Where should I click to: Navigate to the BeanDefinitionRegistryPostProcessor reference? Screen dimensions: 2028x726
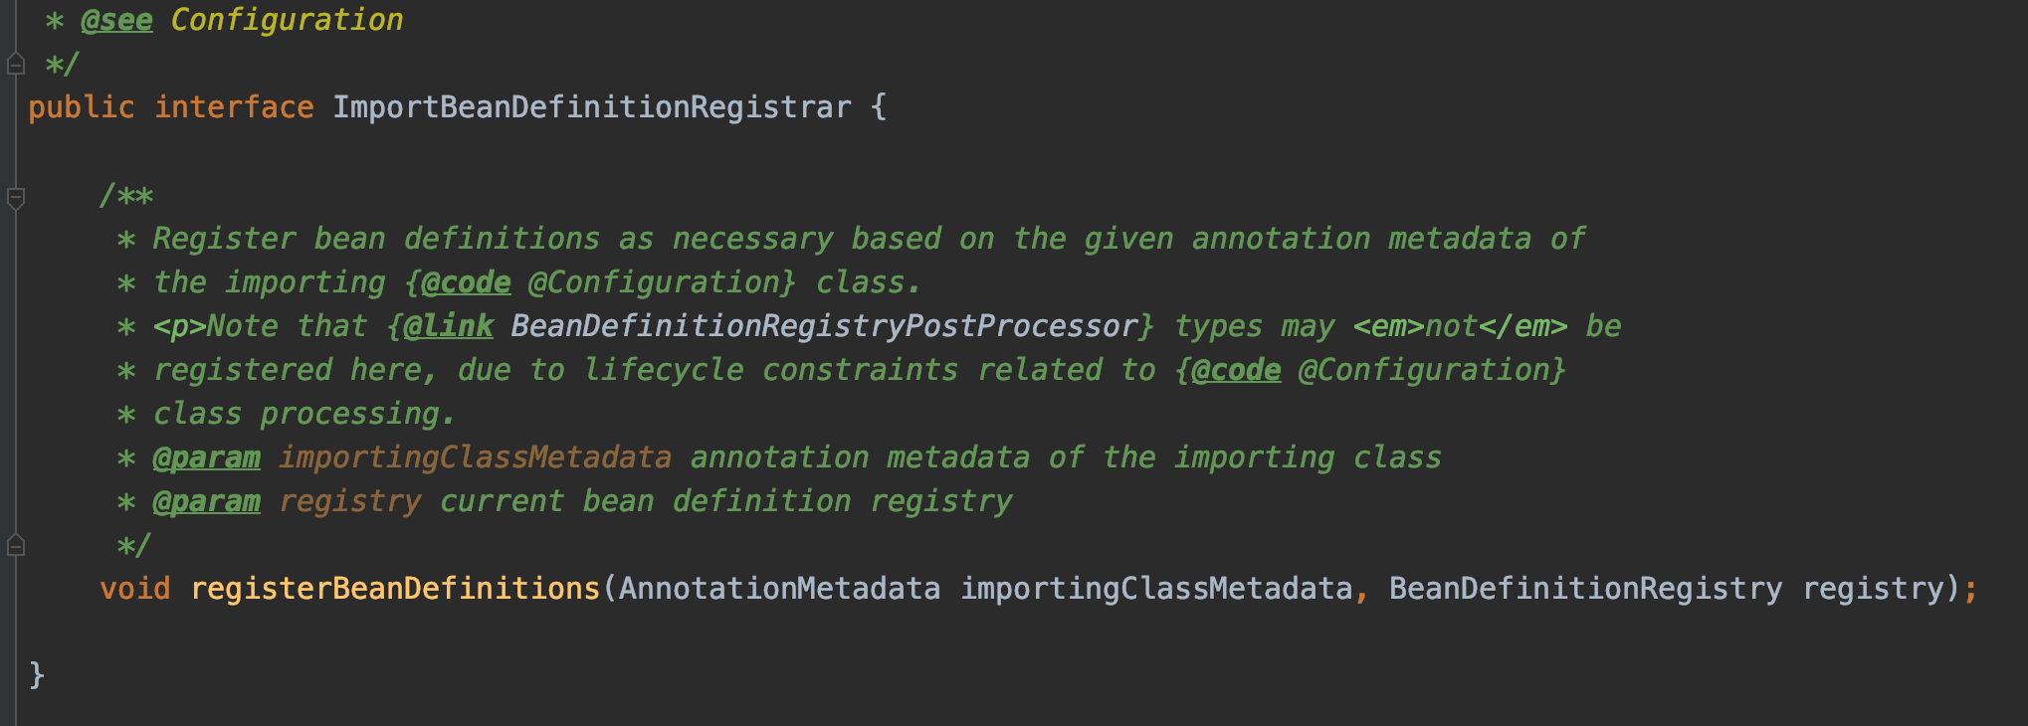(824, 326)
